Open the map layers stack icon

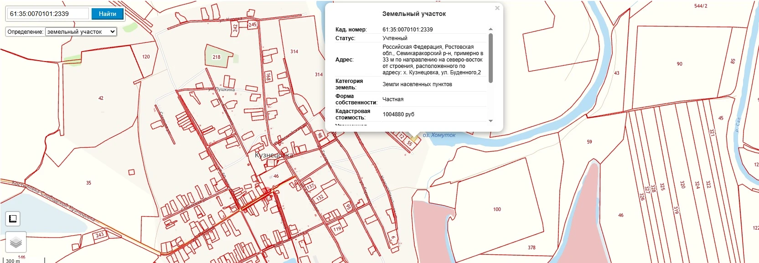pos(16,242)
